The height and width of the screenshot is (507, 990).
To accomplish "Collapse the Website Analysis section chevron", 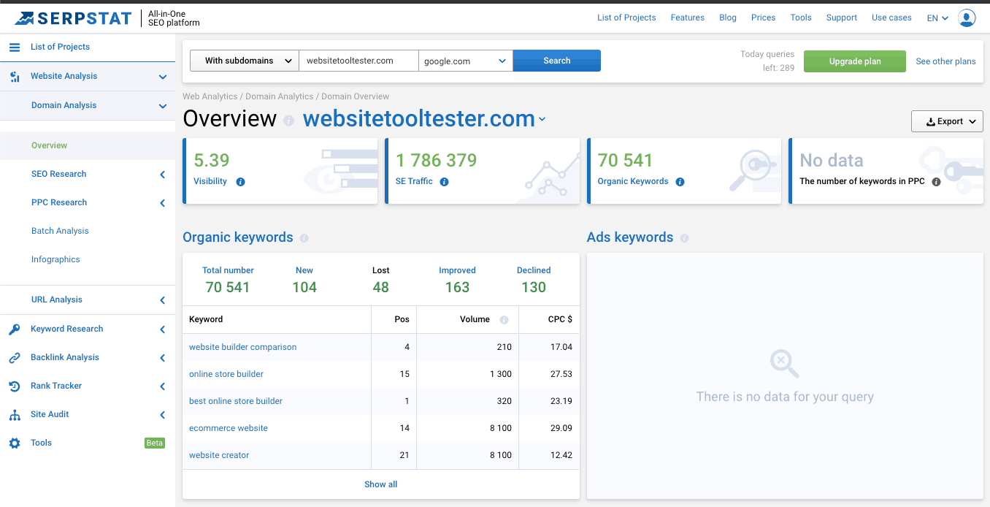I will pos(162,77).
